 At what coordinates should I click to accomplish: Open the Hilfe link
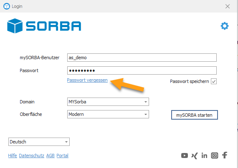pyautogui.click(x=13, y=155)
